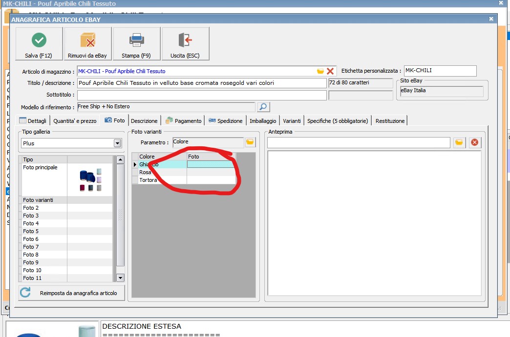The image size is (510, 337).
Task: Click the Titolo / descrizione field
Action: coord(202,83)
